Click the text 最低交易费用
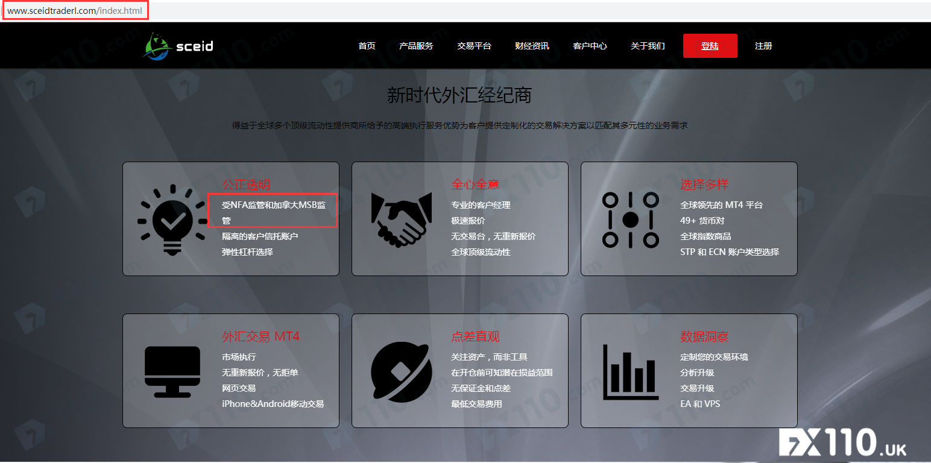Screen dimensions: 931x463 476,404
